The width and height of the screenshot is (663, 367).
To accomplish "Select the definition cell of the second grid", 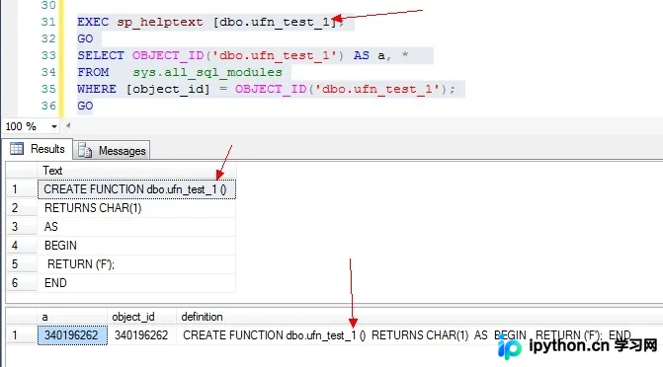I will point(407,335).
